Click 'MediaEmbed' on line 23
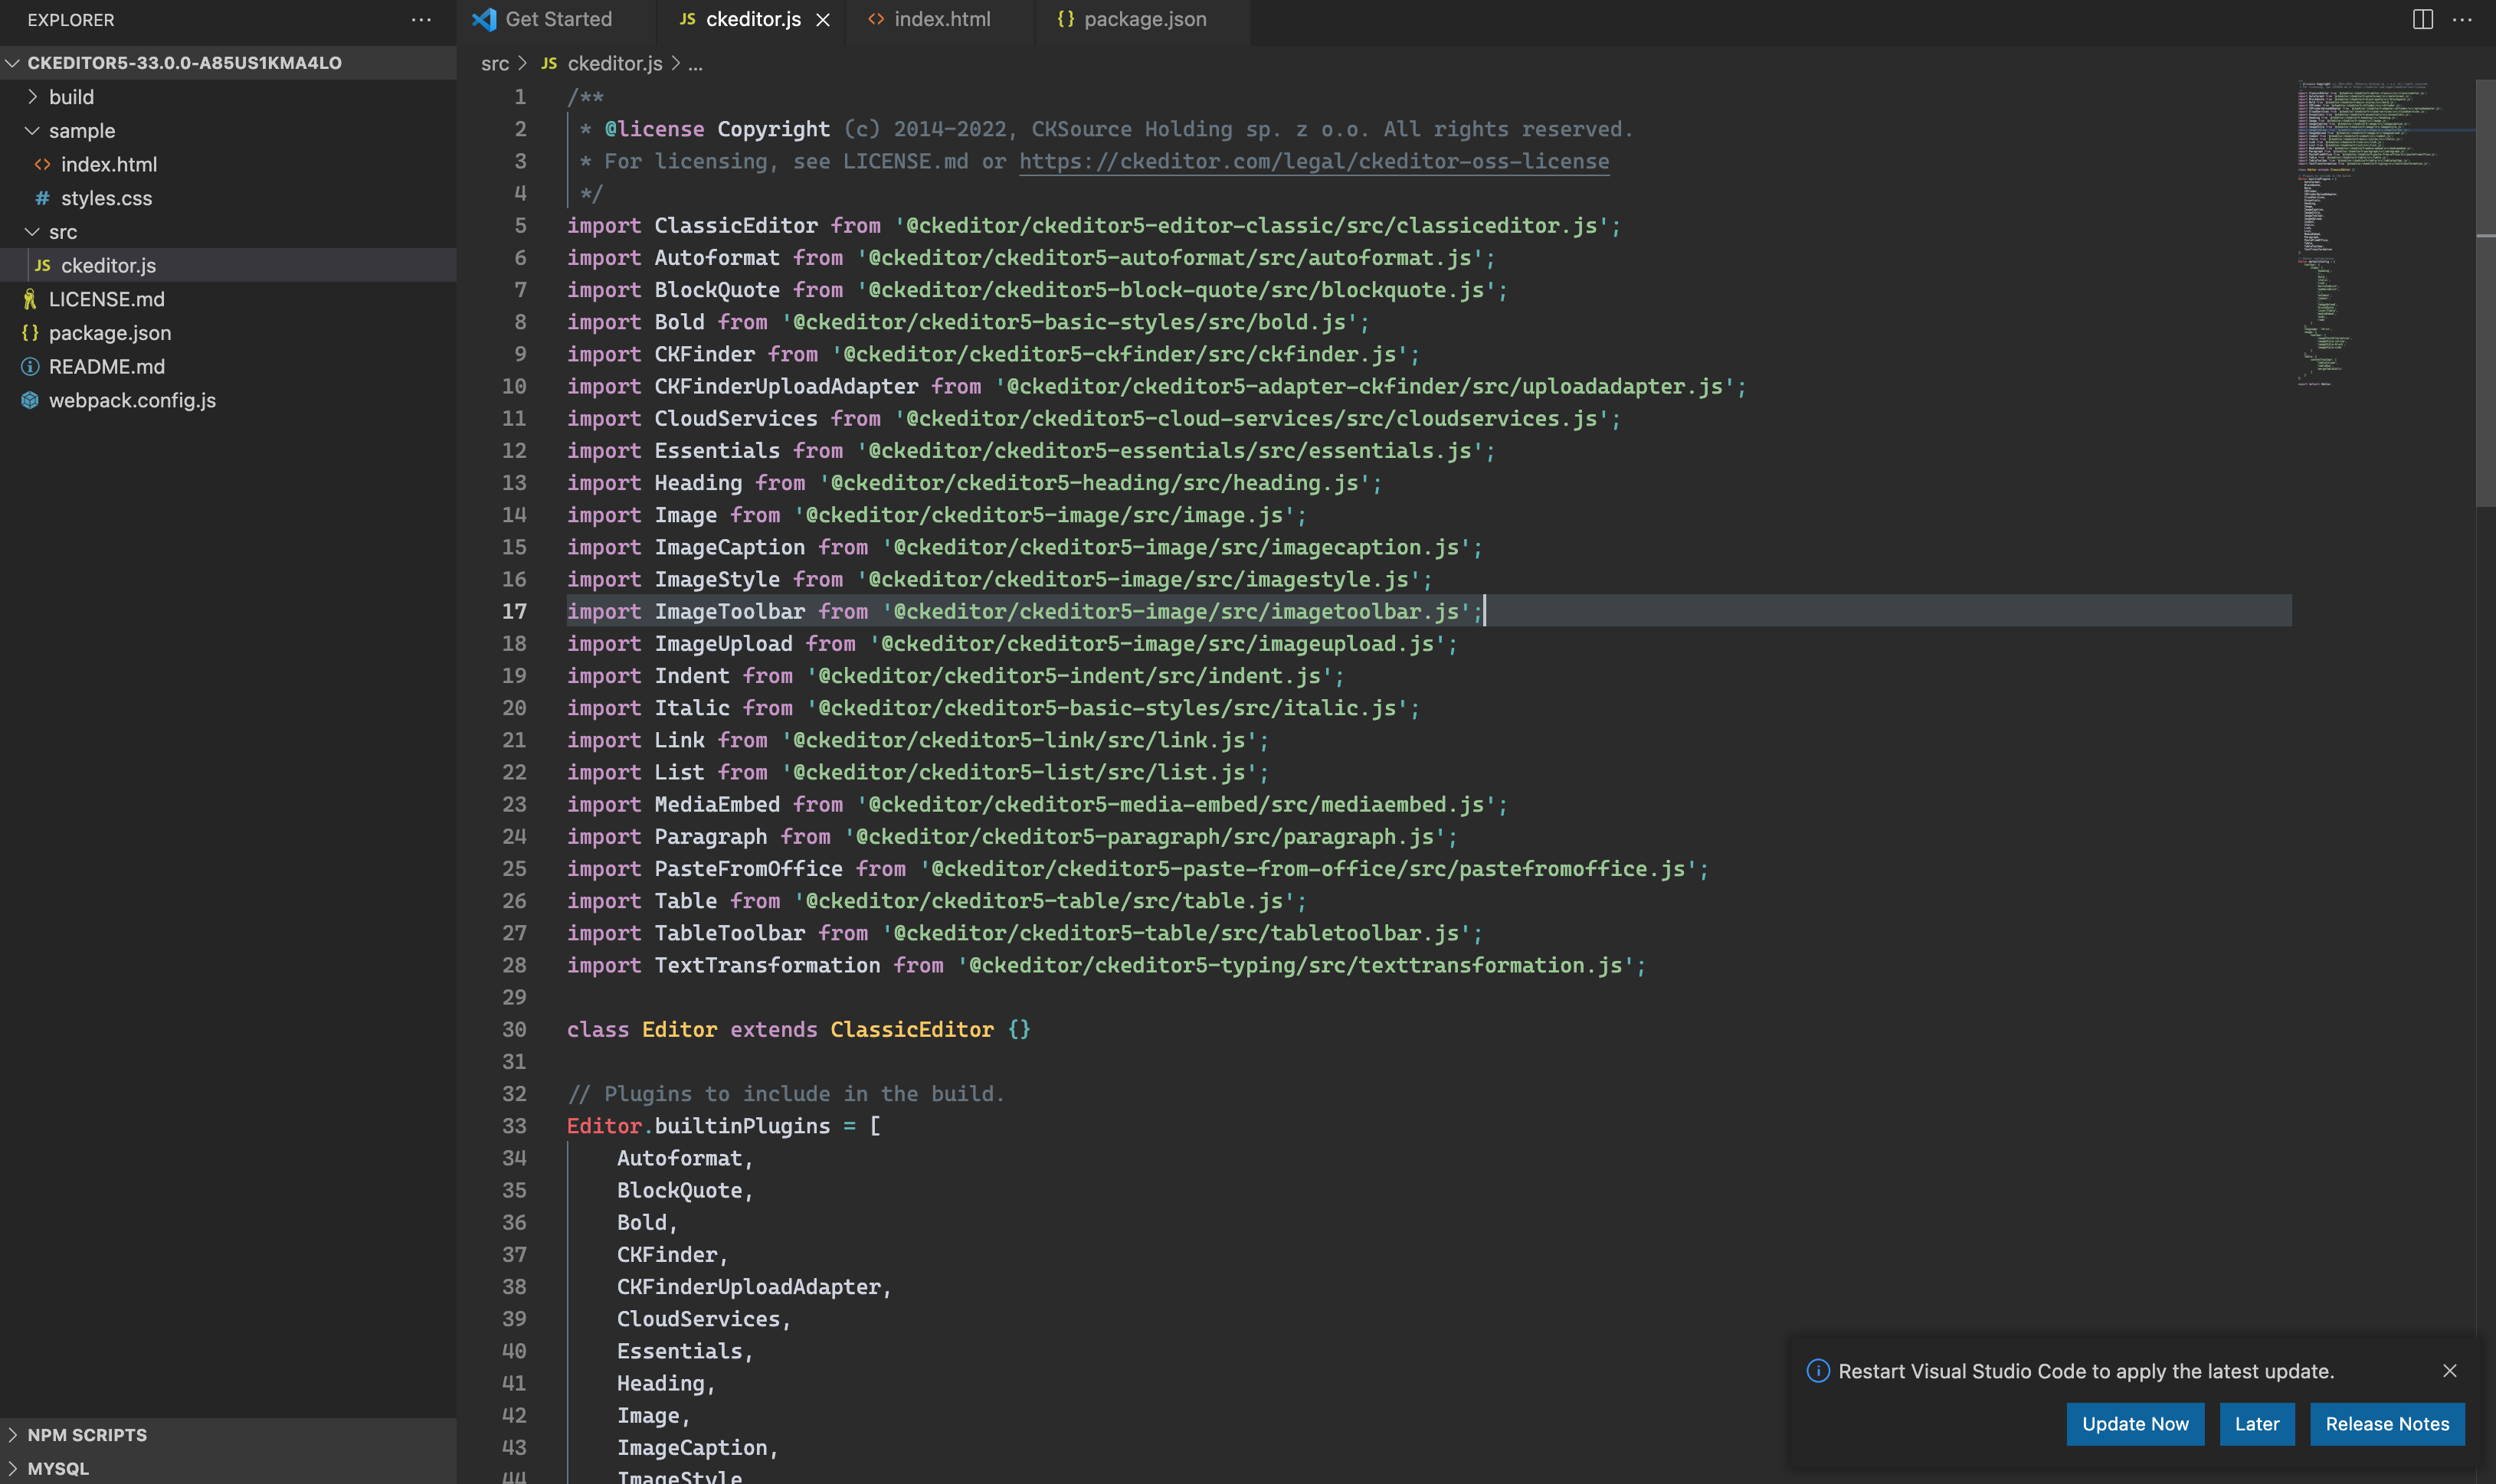Viewport: 2496px width, 1484px height. 717,804
